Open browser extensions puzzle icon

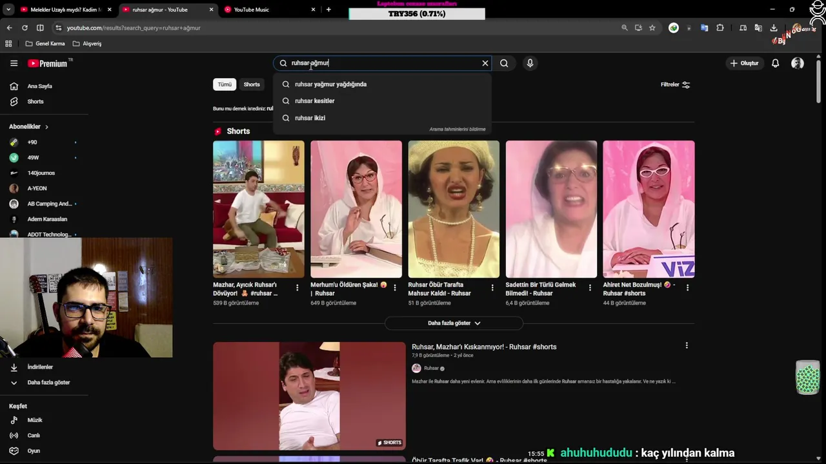click(x=720, y=28)
